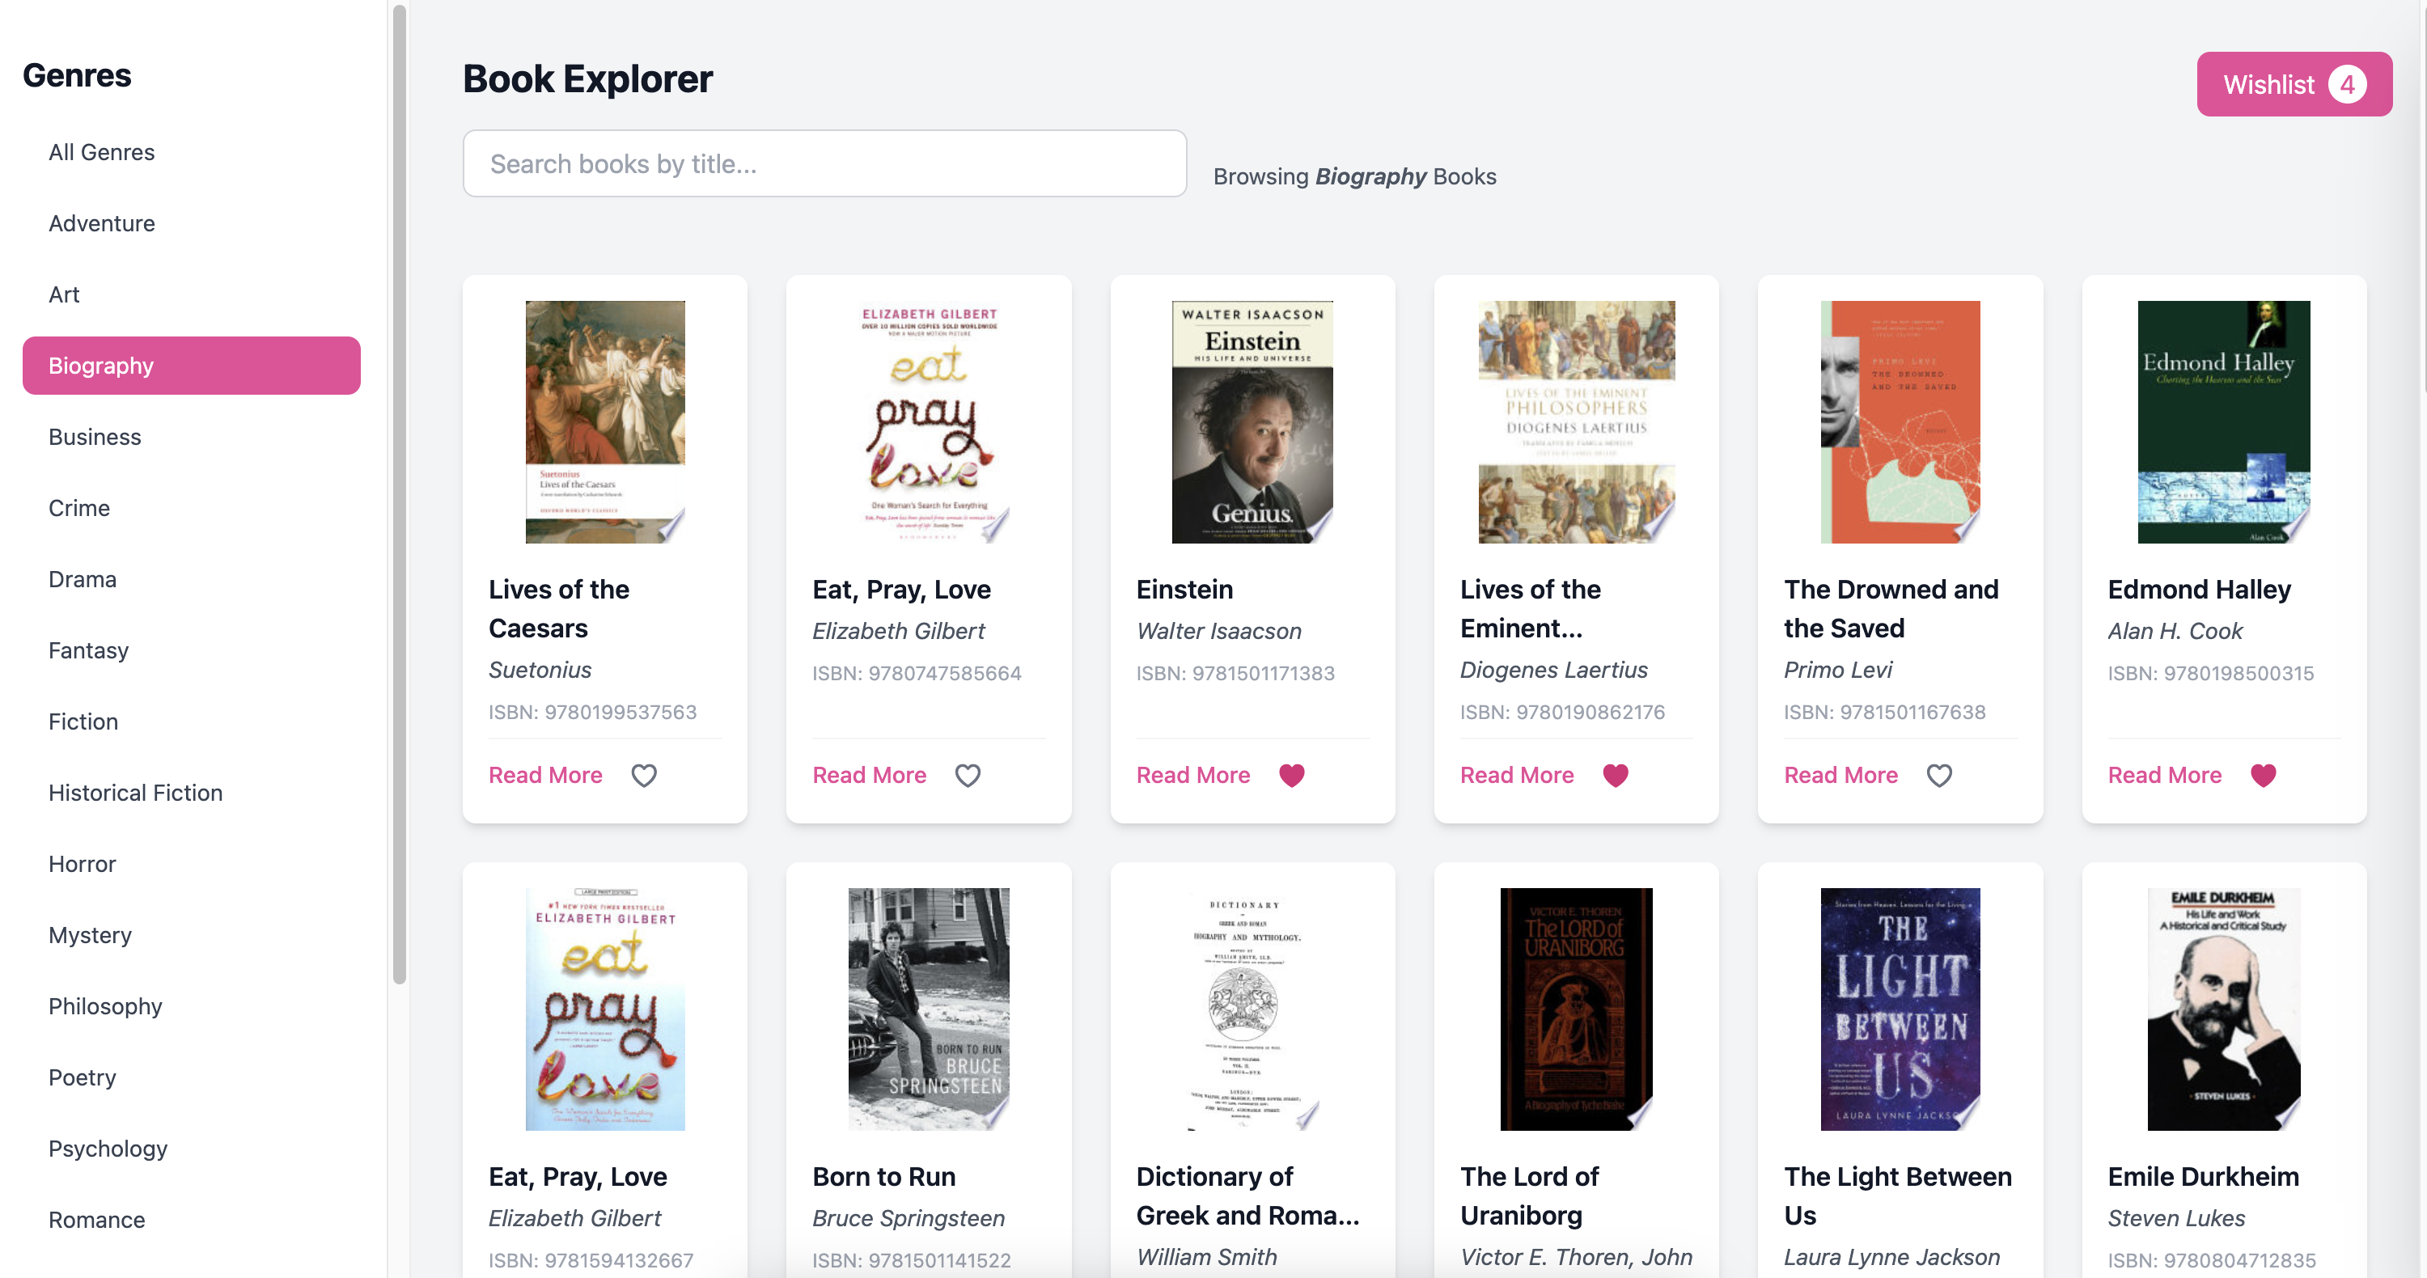
Task: Toggle the heart on "Eat, Pray, Love"
Action: click(968, 775)
